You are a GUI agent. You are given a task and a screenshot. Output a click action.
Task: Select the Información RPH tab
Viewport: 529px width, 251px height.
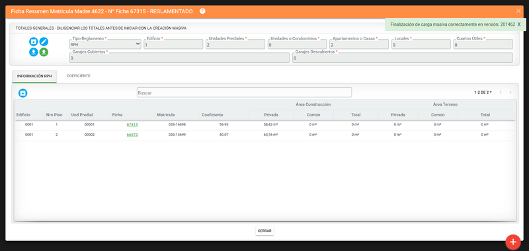(x=34, y=77)
